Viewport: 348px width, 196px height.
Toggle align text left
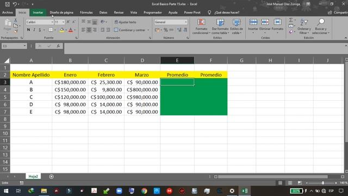[x=83, y=30]
